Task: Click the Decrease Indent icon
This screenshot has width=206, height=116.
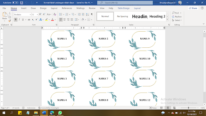Action: tap(79, 14)
